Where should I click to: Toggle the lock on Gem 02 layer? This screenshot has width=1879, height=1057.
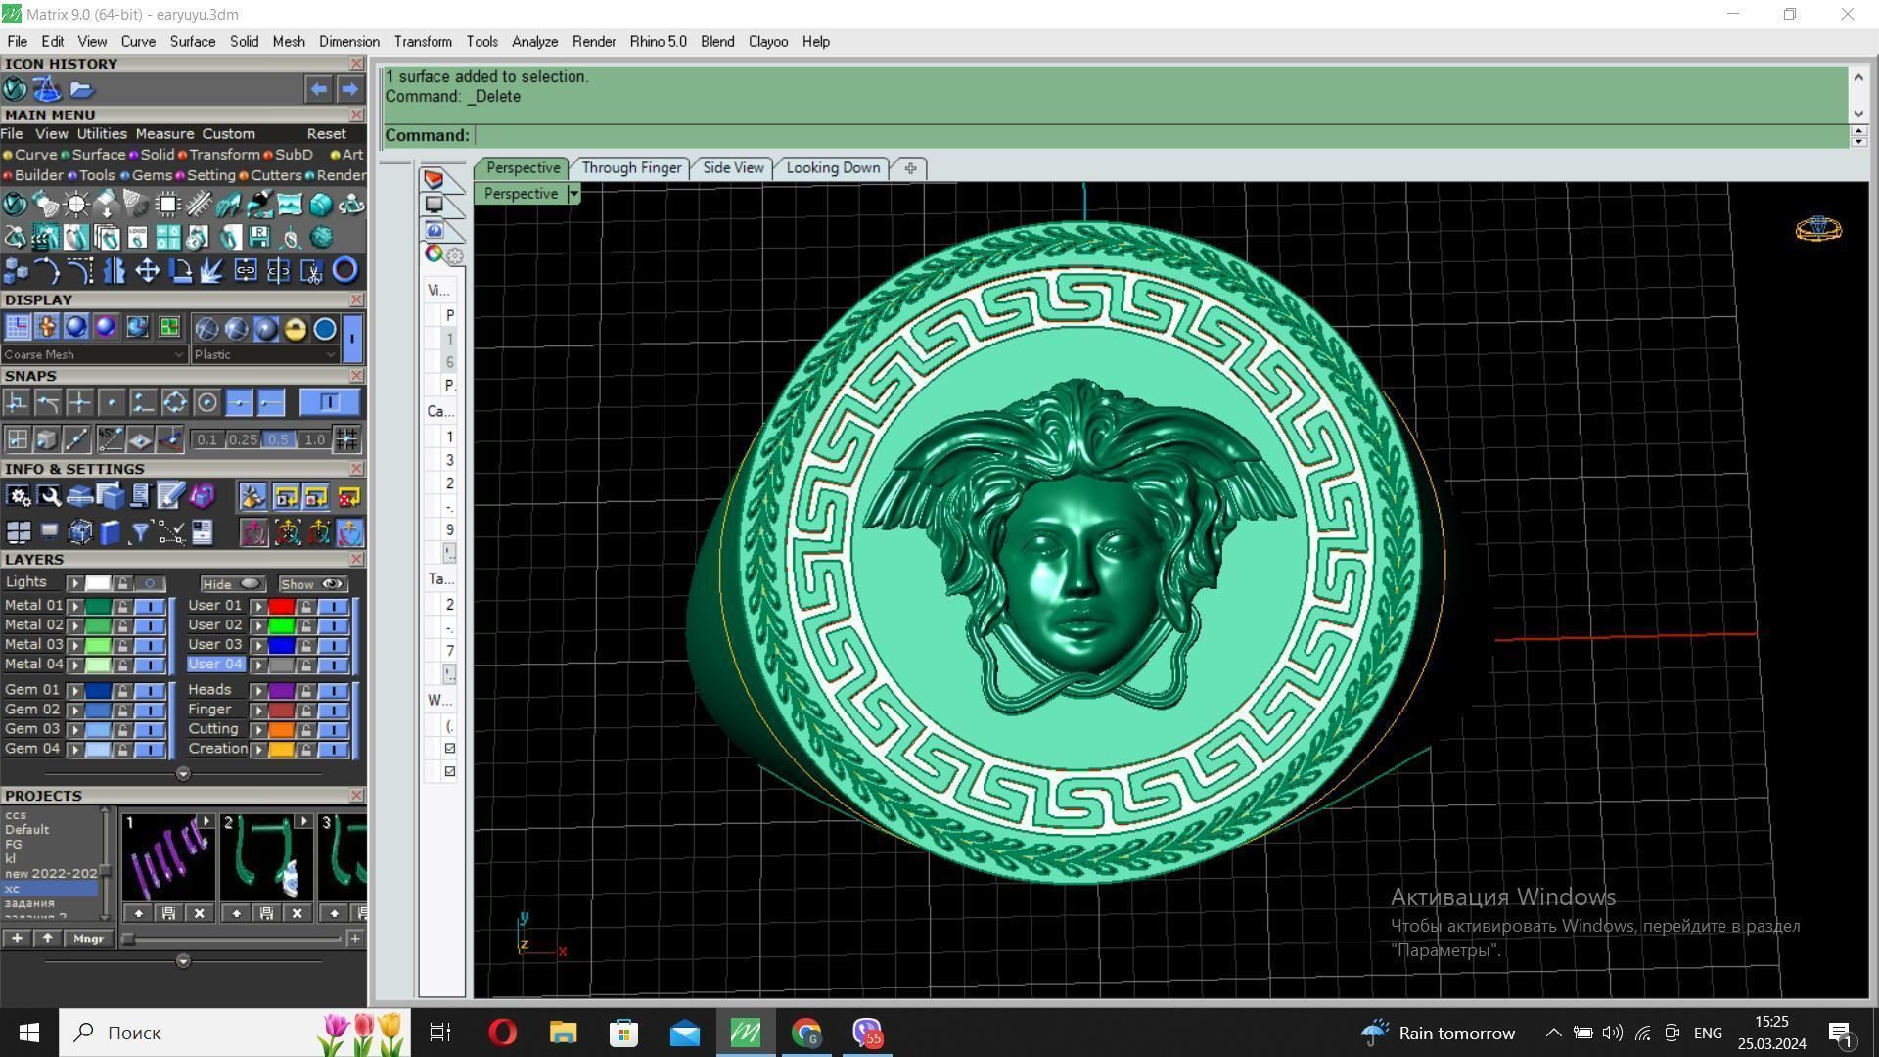tap(122, 710)
